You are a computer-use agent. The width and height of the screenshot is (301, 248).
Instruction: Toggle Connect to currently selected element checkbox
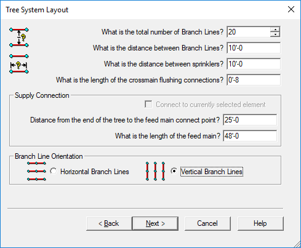click(x=148, y=104)
